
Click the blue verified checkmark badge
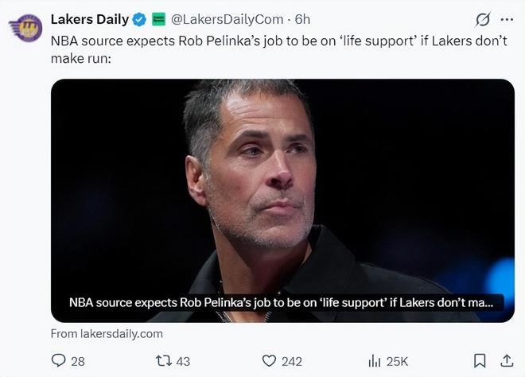(139, 18)
